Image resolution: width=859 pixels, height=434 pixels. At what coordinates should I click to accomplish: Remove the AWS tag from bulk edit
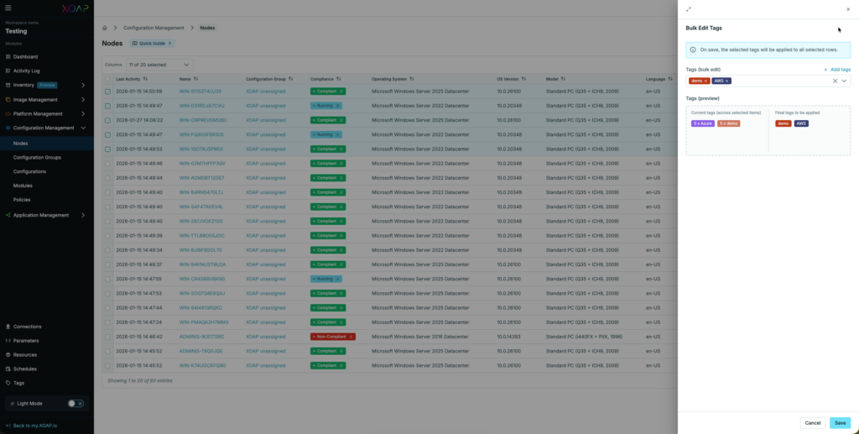click(x=727, y=81)
